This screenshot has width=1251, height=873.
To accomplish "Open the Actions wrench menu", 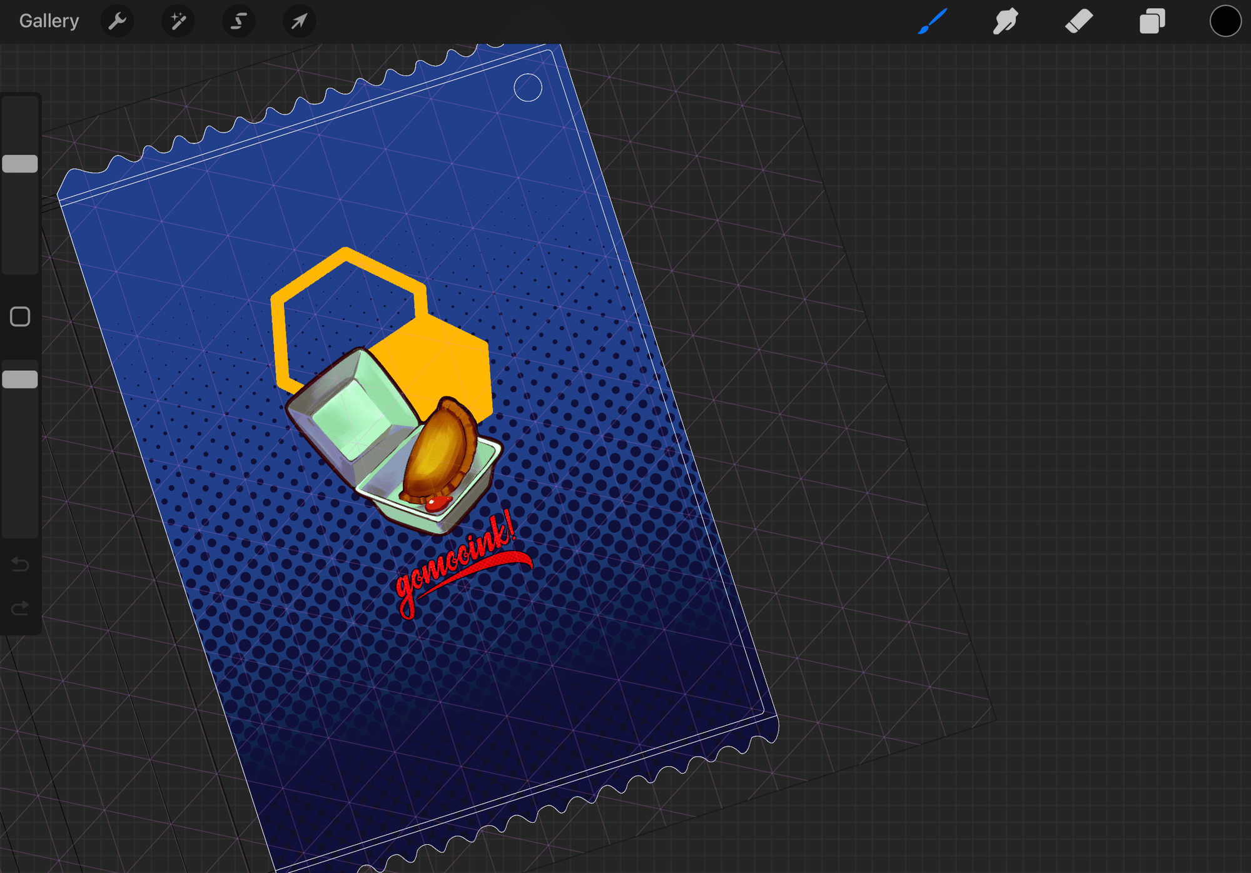I will (117, 21).
